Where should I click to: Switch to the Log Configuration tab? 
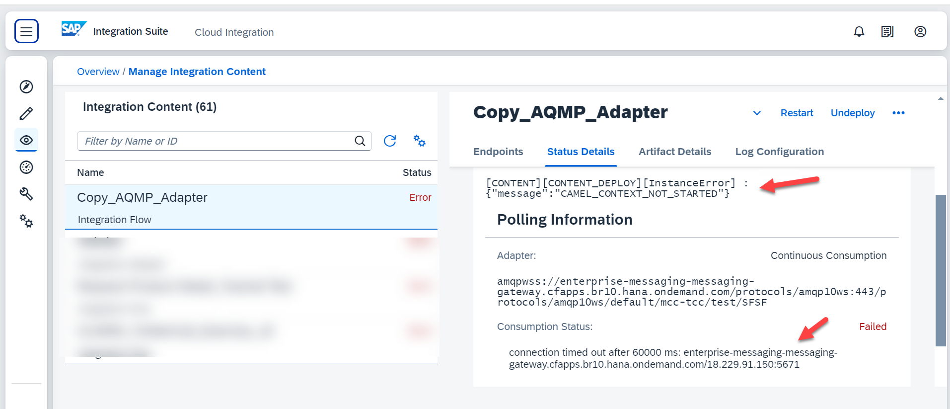pos(780,152)
